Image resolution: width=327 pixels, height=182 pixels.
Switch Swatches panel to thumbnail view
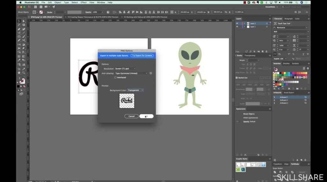(x=308, y=68)
